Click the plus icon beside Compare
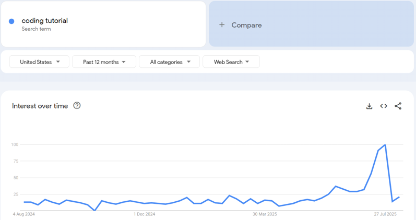This screenshot has height=220, width=416. coord(222,25)
